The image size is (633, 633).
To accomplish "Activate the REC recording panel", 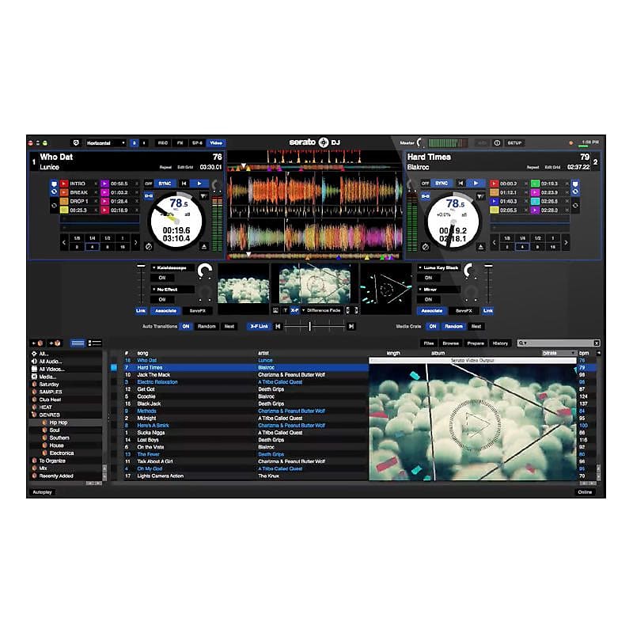I will tap(162, 142).
